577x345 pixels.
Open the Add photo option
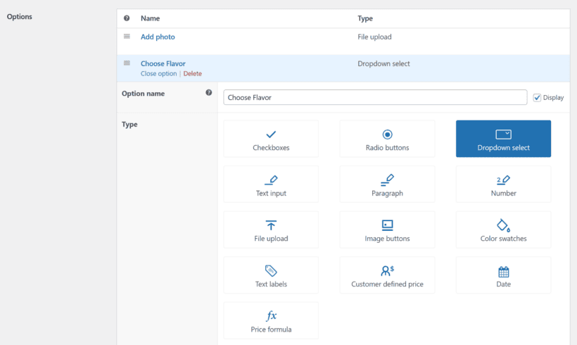pos(158,37)
